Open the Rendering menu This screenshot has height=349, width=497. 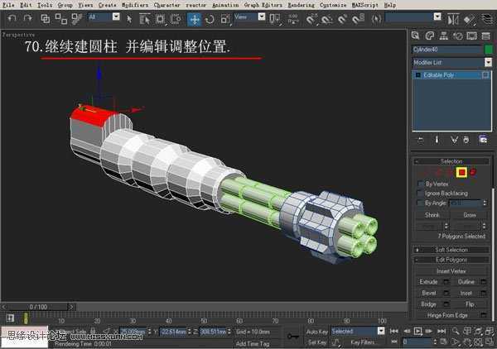pyautogui.click(x=302, y=5)
